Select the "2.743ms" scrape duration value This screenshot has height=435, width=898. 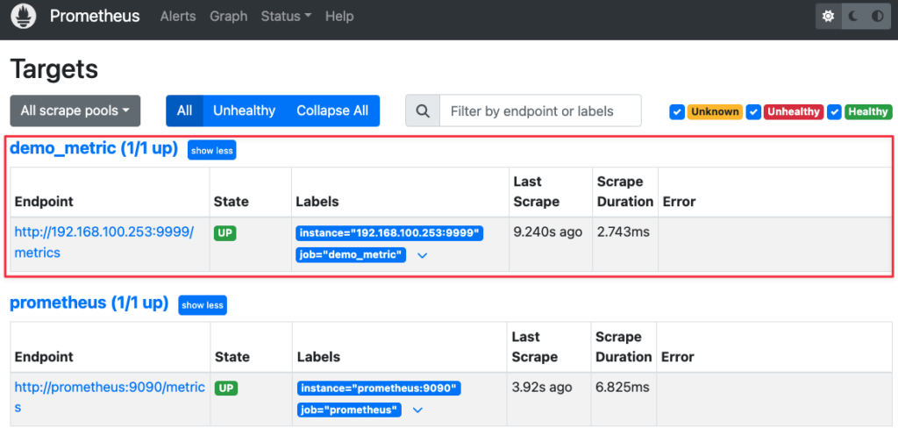[624, 232]
